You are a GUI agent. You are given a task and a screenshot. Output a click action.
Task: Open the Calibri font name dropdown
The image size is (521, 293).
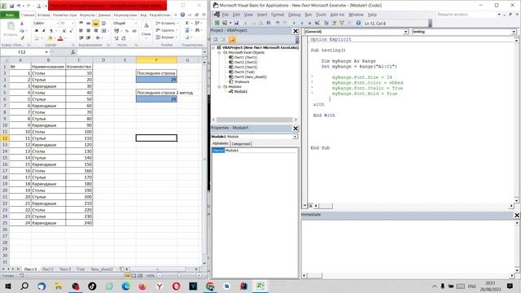pos(58,24)
